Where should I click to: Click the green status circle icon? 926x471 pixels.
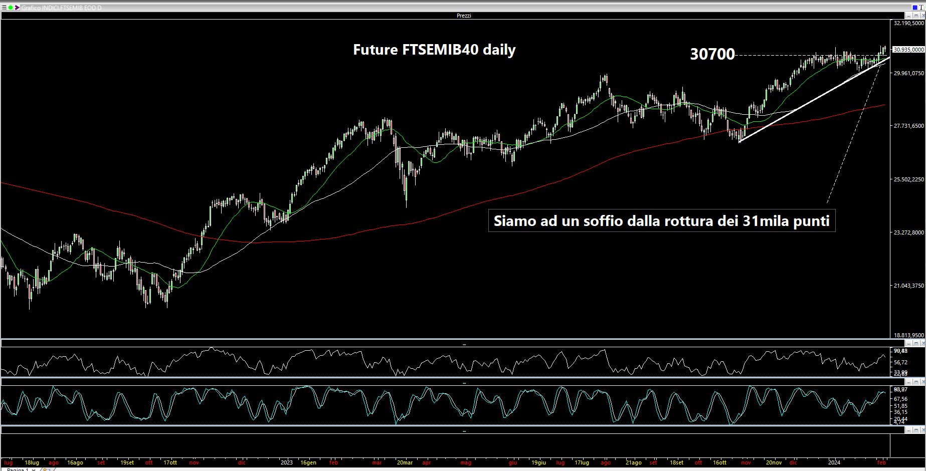click(11, 8)
